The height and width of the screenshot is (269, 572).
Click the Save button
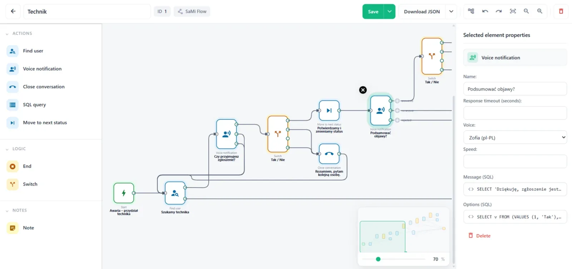tap(373, 11)
